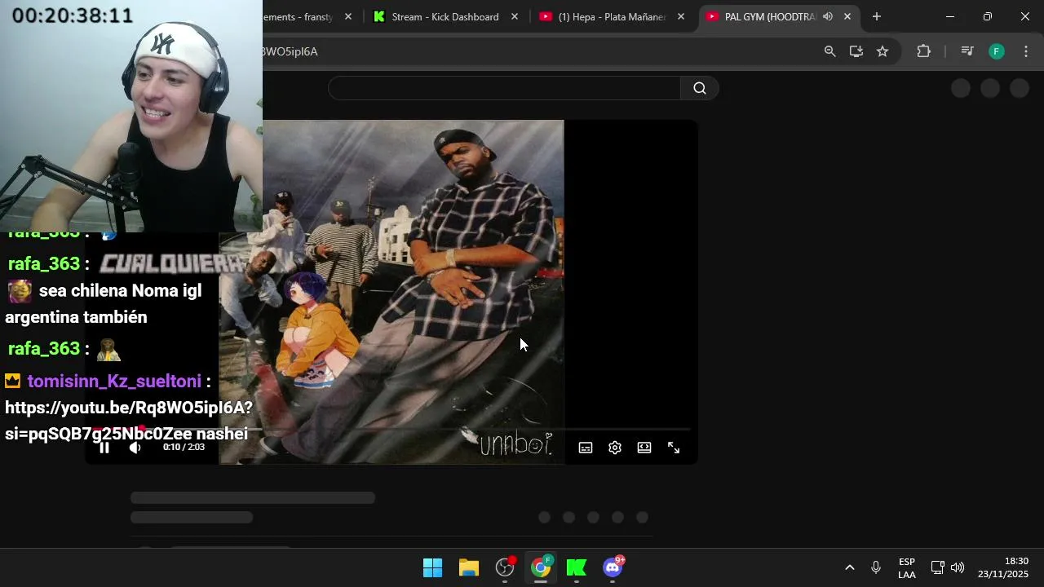Mute the PAL GYM tab audio
Viewport: 1044px width, 587px height.
(828, 16)
